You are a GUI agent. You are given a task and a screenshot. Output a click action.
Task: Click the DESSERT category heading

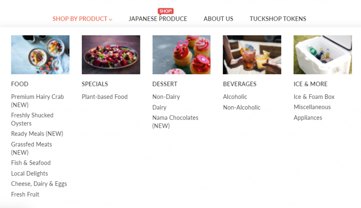pyautogui.click(x=165, y=84)
